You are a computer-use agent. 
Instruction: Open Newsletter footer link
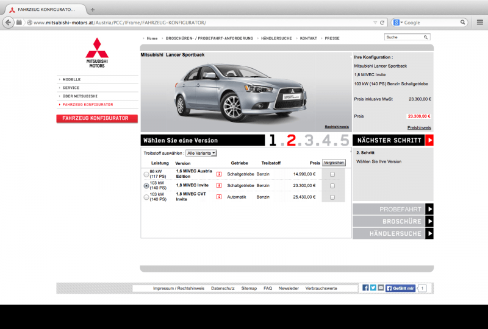289,289
